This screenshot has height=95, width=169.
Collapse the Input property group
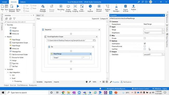(x=110, y=27)
